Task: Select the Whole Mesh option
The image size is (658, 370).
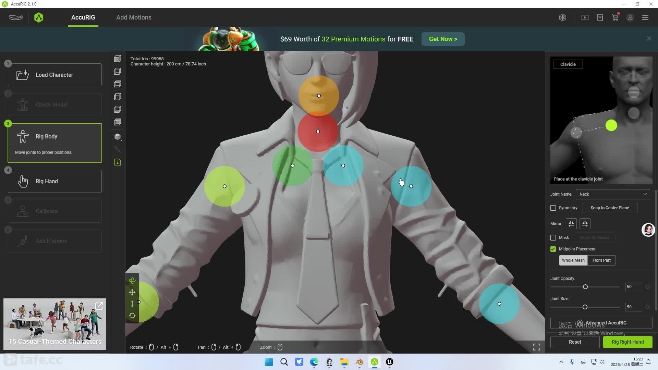Action: [573, 260]
